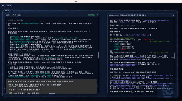This screenshot has width=182, height=101.
Task: Zoom in with the canvas plus icon
Action: [4, 88]
